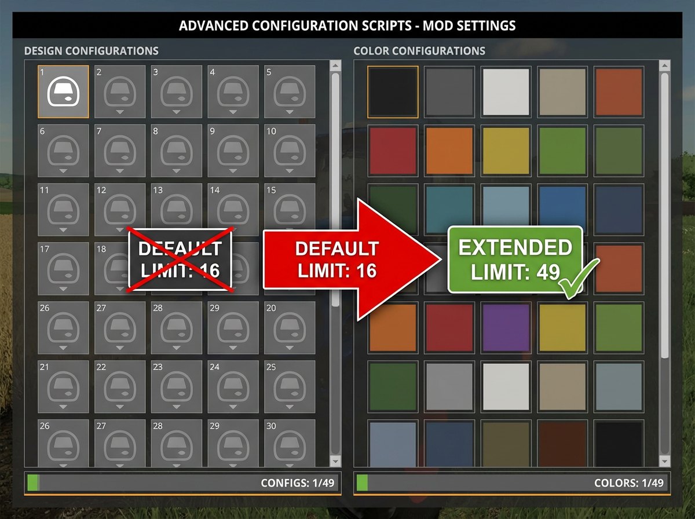The width and height of the screenshot is (695, 519).
Task: Pick design configuration 17 icon
Action: (x=63, y=269)
